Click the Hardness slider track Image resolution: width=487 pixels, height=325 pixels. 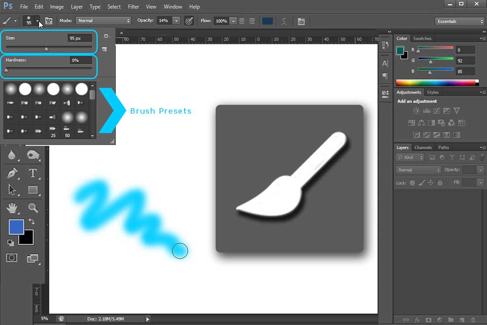tap(49, 68)
